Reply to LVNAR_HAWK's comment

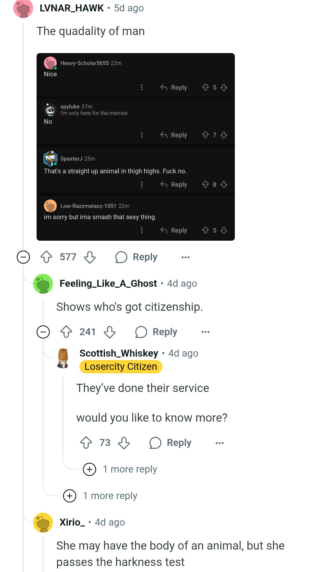tap(136, 257)
